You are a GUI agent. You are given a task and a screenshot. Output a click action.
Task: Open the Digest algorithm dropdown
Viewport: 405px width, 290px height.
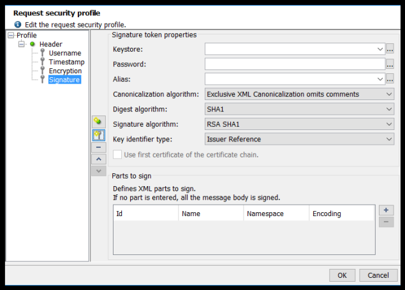pos(299,109)
